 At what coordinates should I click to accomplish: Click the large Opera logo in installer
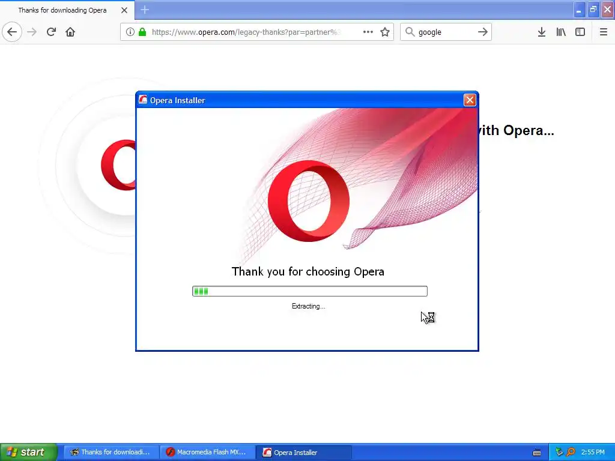click(309, 200)
